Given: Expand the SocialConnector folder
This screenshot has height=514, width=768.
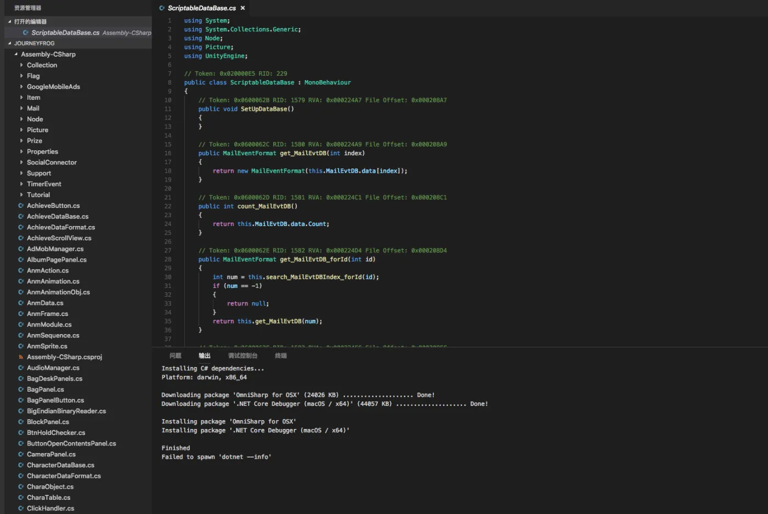Looking at the screenshot, I should [x=21, y=162].
